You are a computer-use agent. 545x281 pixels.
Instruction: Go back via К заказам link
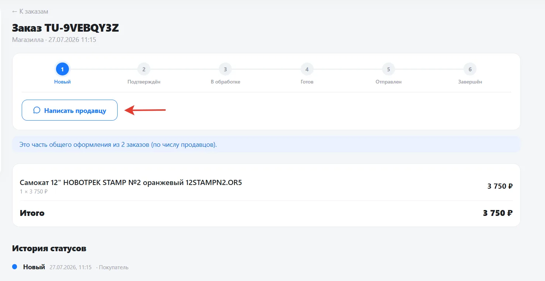[30, 11]
